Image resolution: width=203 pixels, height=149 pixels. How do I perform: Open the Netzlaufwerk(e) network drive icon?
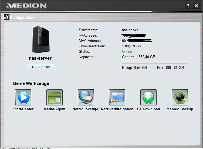[x=86, y=97]
